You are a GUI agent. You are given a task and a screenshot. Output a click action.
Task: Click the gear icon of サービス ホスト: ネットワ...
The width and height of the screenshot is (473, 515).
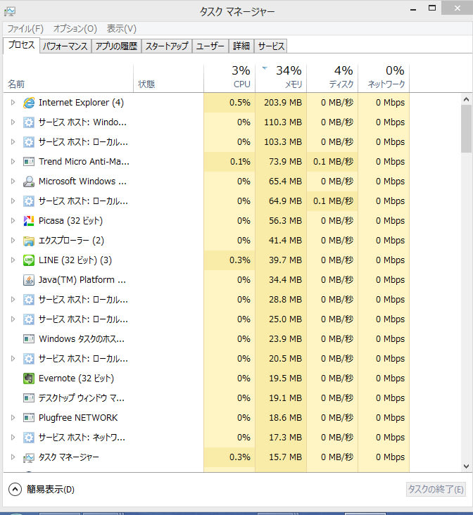29,438
